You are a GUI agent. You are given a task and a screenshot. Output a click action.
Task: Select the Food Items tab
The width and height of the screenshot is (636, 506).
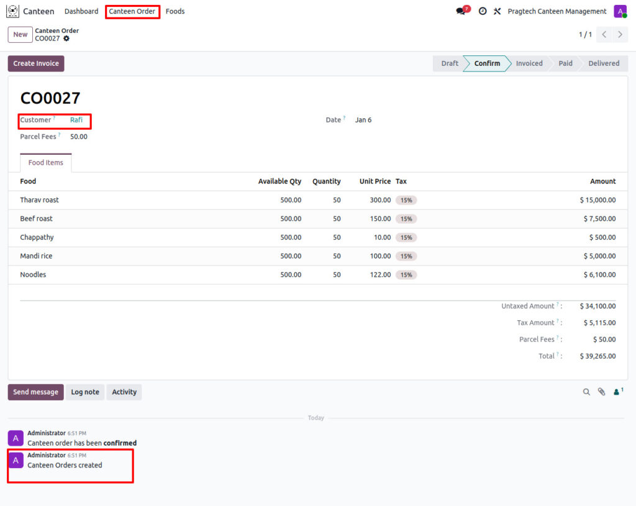(x=46, y=163)
